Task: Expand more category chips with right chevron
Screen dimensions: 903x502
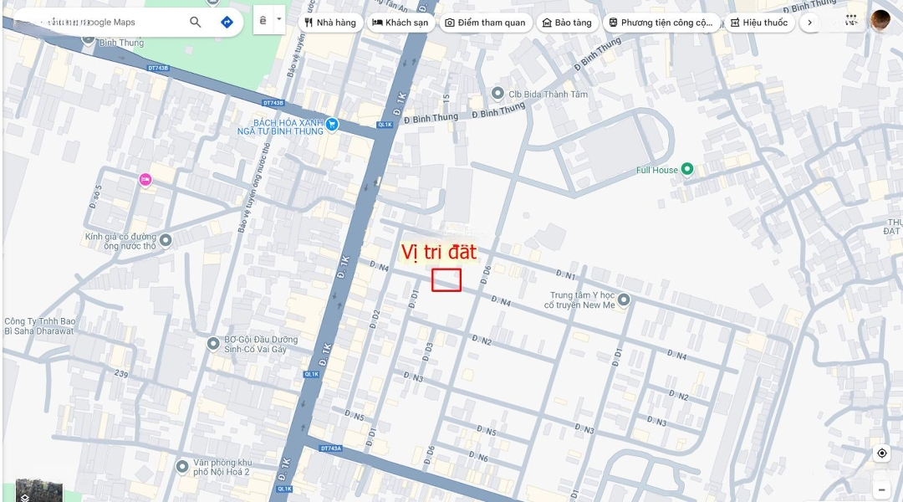Action: pyautogui.click(x=809, y=23)
